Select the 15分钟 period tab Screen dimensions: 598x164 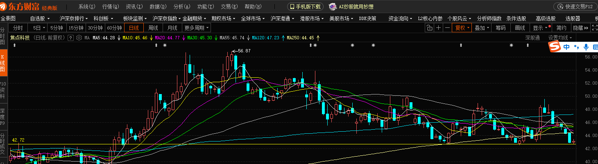[x=76, y=28]
